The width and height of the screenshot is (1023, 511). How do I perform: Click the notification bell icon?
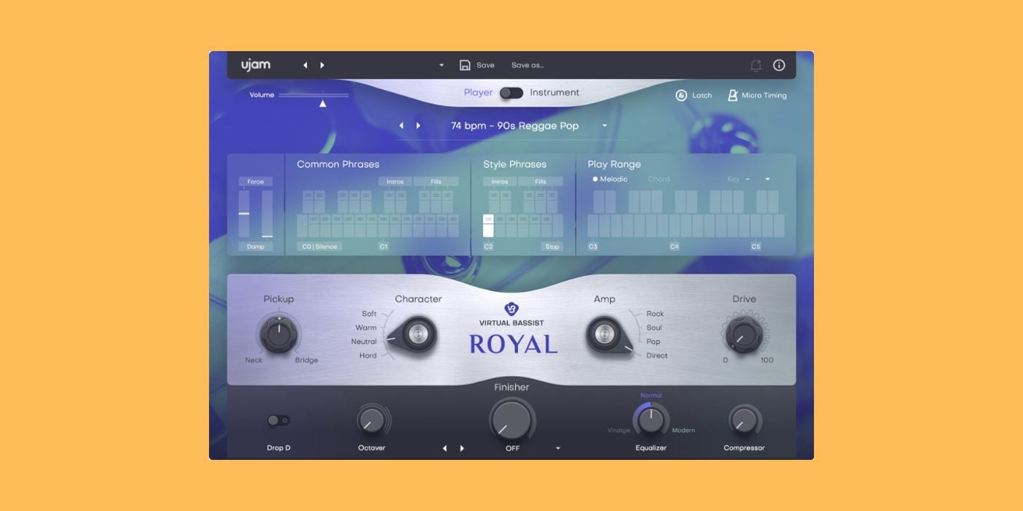(756, 66)
